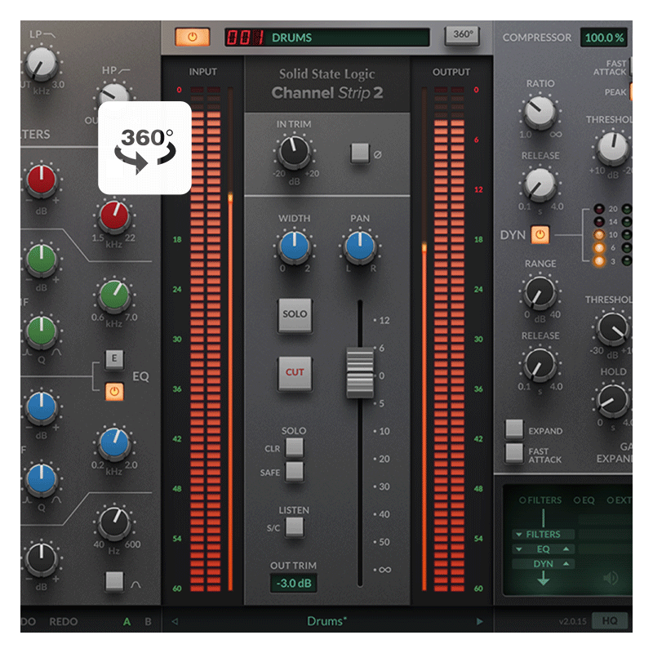Viewport: 653px width, 653px height.
Task: Toggle the EQ power button
Action: pyautogui.click(x=114, y=393)
